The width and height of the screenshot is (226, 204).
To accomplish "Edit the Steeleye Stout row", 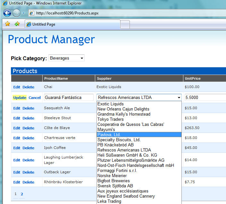I will (x=17, y=118).
